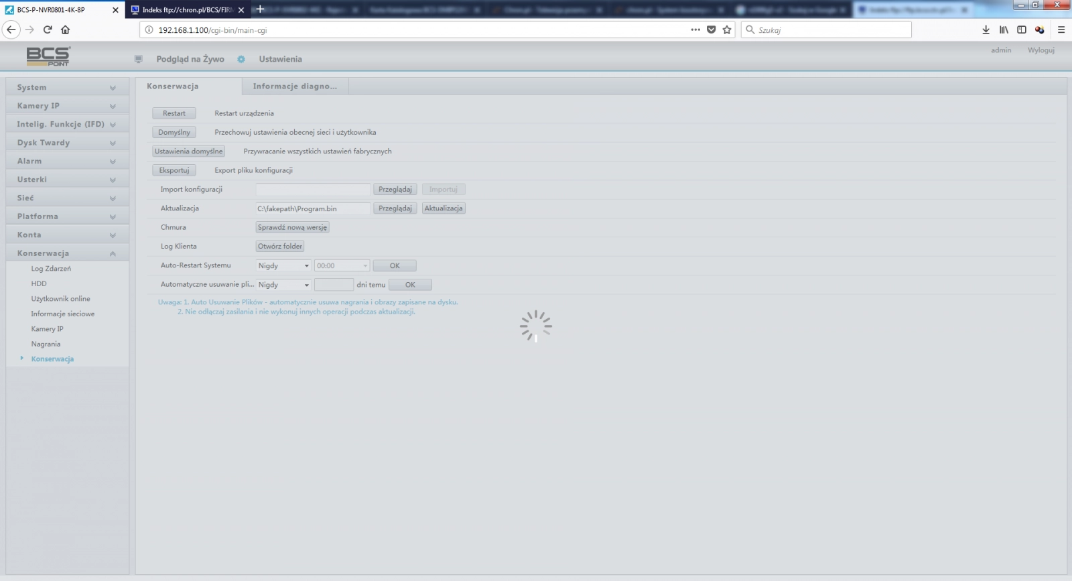
Task: Click Ustawienia domyślne button
Action: (188, 151)
